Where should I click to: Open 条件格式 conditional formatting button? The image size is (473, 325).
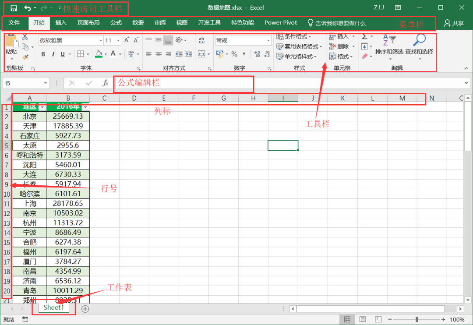(294, 37)
